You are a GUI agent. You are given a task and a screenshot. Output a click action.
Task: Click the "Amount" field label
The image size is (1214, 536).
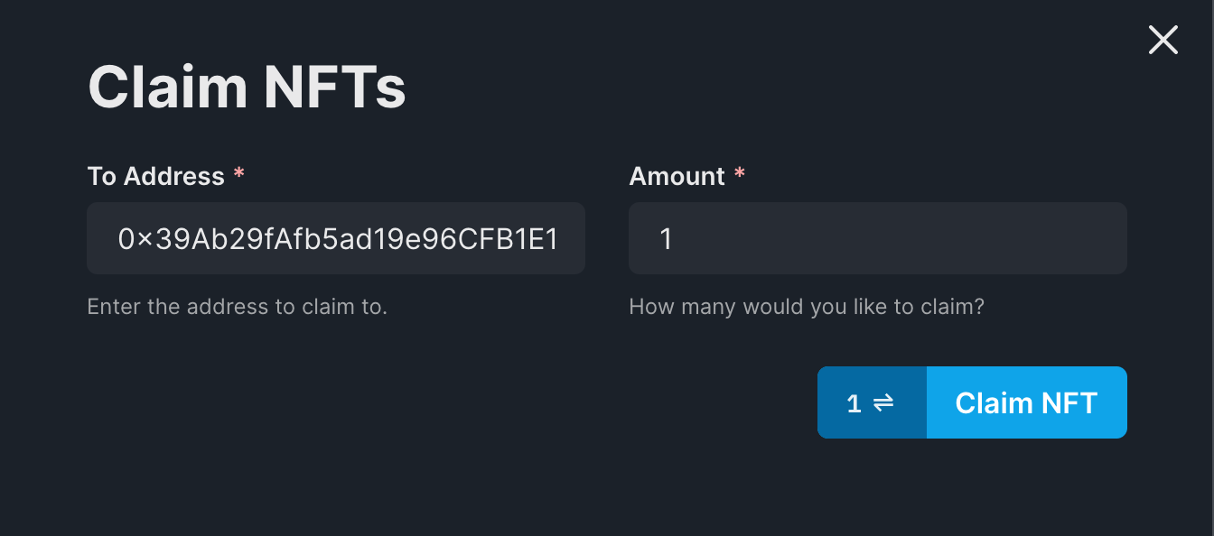(677, 176)
